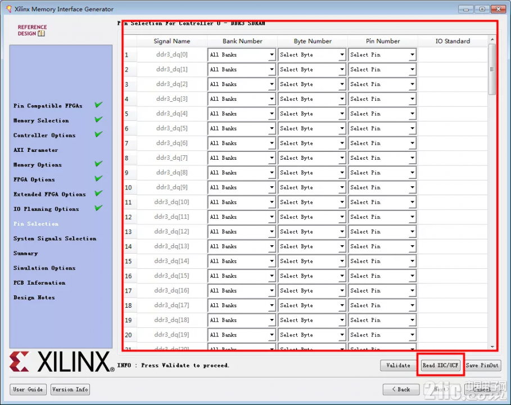Jump to Memory Options step
Viewport: 511px width, 405px height.
coord(38,165)
